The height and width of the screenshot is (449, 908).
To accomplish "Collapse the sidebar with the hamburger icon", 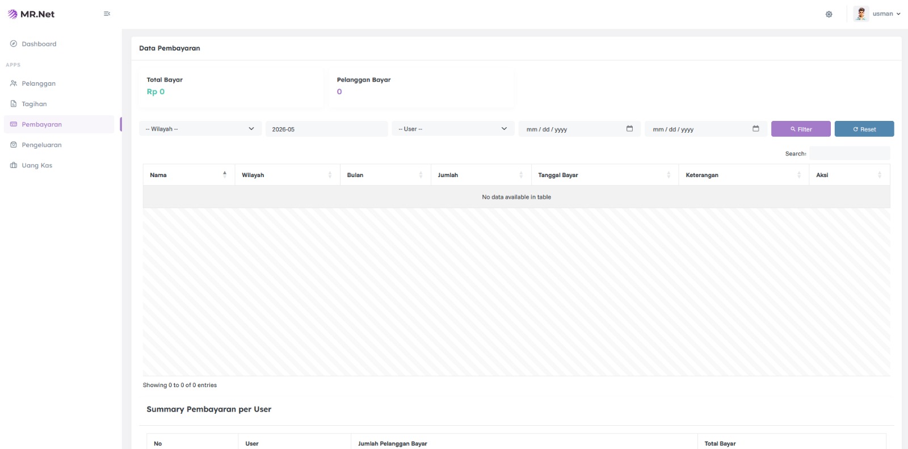I will click(107, 14).
